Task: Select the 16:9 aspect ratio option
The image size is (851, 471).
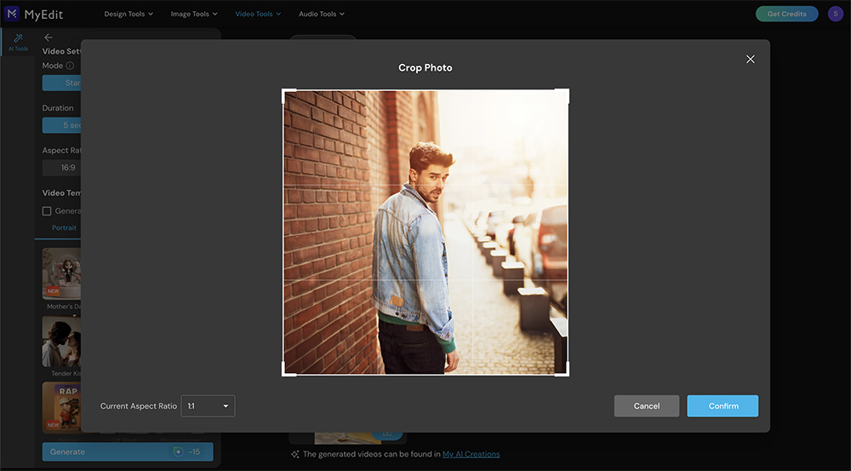Action: pos(61,167)
